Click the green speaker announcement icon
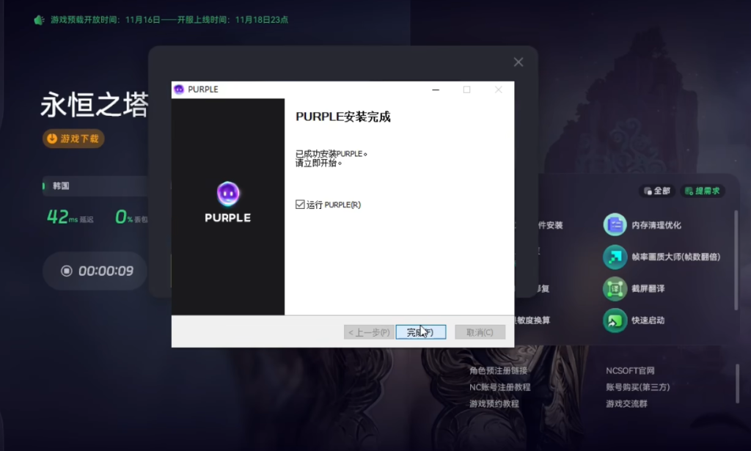This screenshot has height=451, width=751. [x=40, y=20]
